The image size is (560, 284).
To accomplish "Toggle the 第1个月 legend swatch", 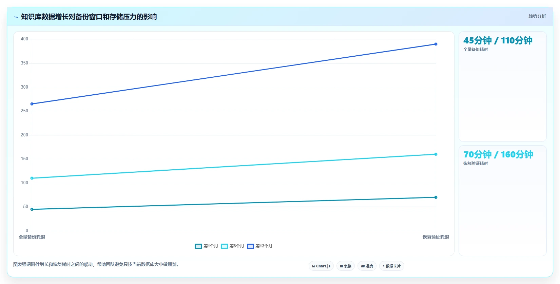I will click(x=198, y=246).
